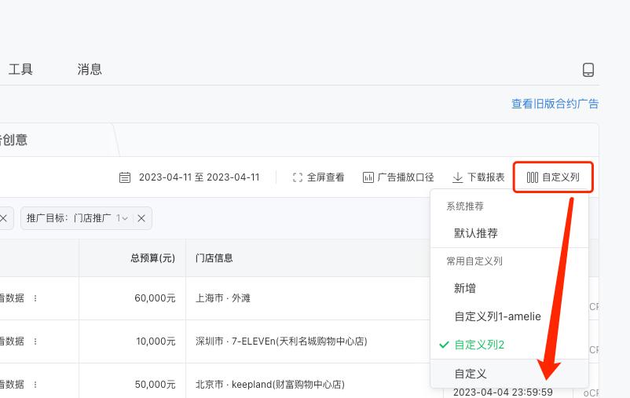Click the 上海市 · 外滩 store cell
The width and height of the screenshot is (630, 398).
pos(222,298)
